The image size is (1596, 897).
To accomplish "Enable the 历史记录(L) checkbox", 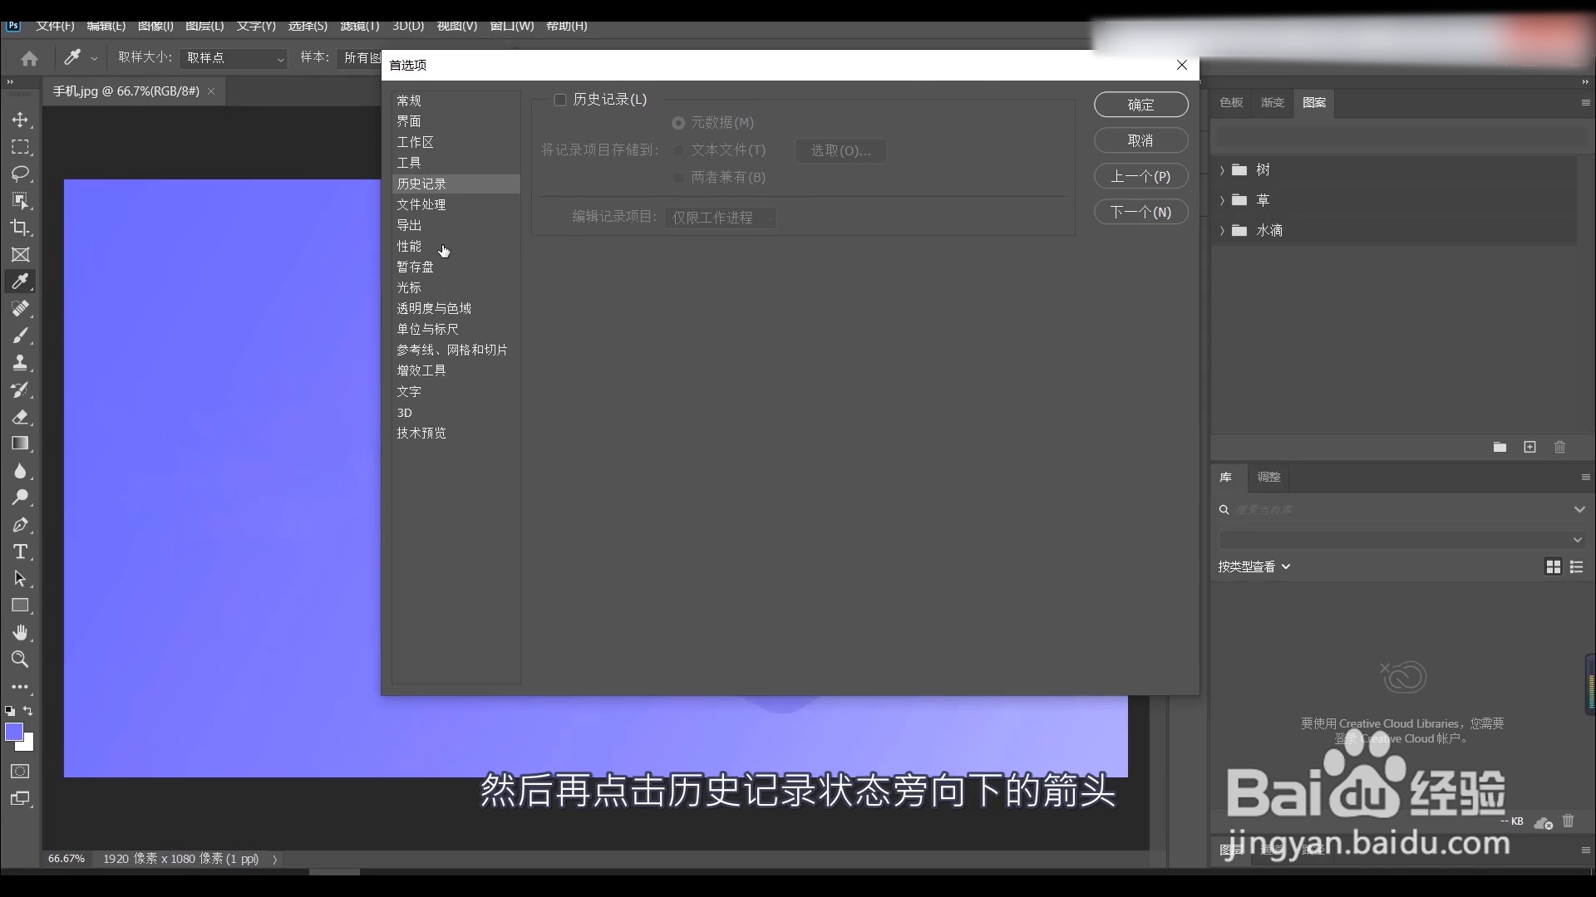I will pos(560,100).
